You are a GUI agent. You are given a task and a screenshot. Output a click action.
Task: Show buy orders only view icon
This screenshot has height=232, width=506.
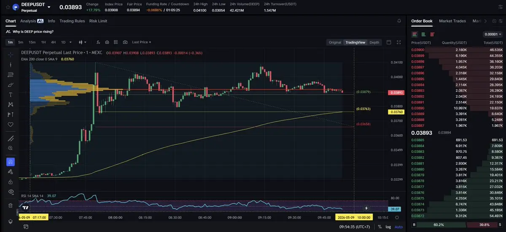(423, 35)
